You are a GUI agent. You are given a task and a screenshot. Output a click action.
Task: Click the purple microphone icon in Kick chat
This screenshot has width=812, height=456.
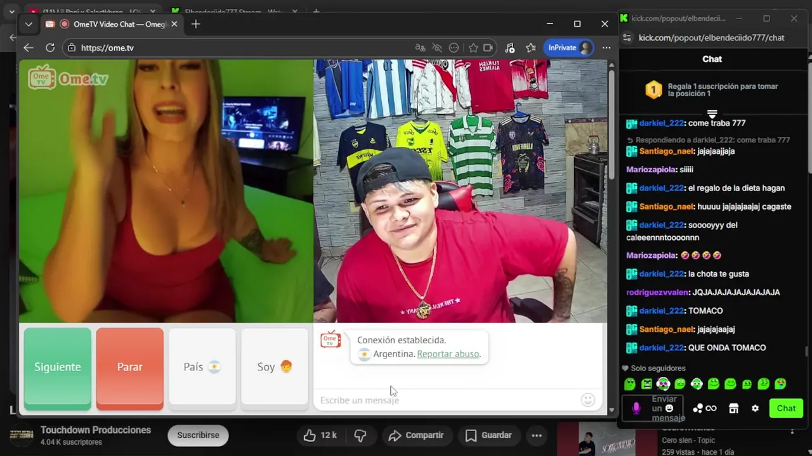[x=636, y=408]
